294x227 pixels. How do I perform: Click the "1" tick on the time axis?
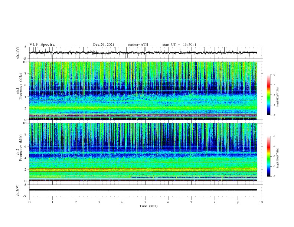[53, 202]
